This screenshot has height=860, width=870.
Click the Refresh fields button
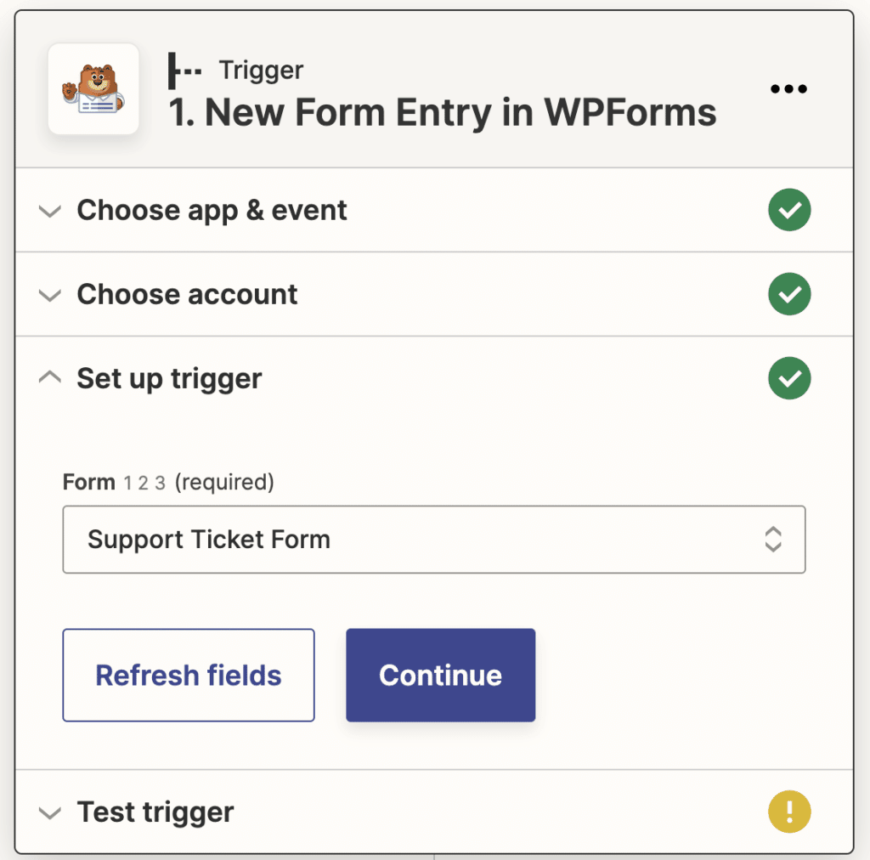(188, 675)
